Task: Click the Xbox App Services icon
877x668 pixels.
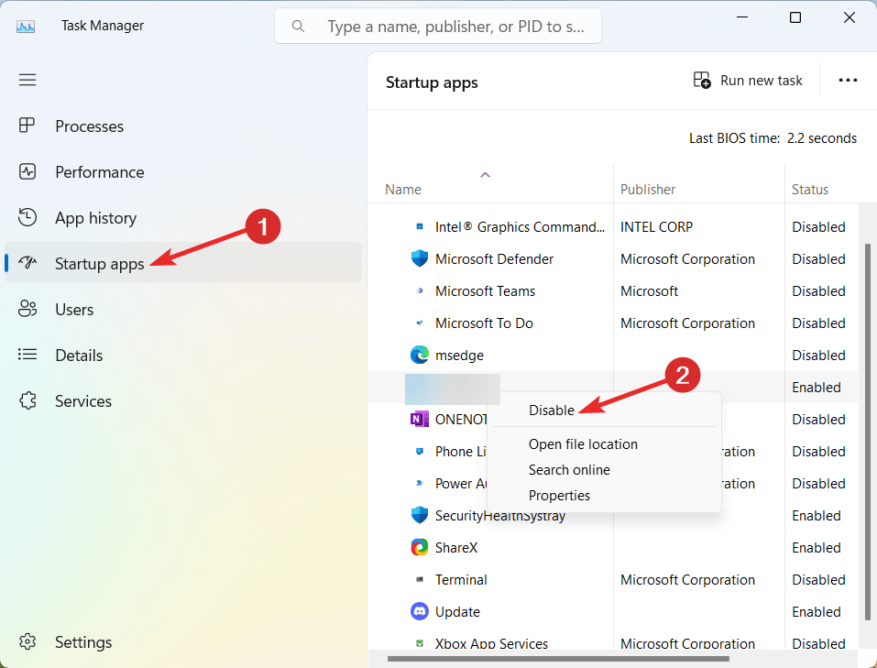Action: point(420,643)
